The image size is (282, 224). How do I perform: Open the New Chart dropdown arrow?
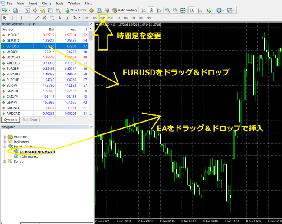(x=9, y=10)
